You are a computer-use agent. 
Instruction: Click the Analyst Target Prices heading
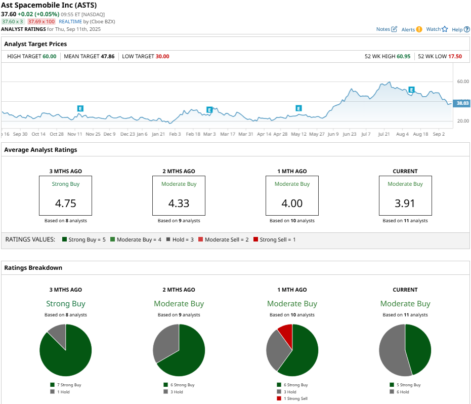pyautogui.click(x=35, y=44)
